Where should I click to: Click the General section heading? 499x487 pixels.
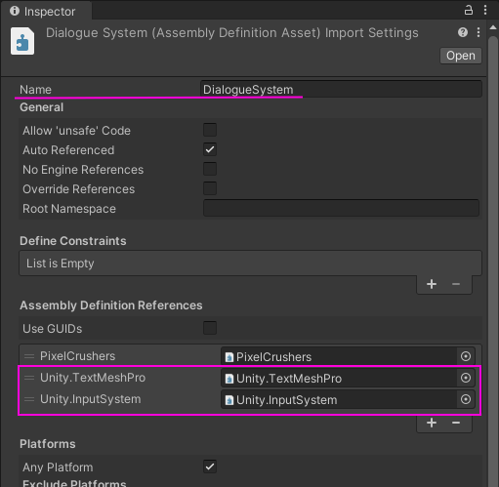pyautogui.click(x=41, y=107)
